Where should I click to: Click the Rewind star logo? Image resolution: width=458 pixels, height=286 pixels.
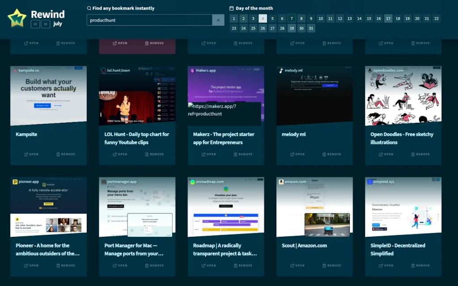[x=17, y=18]
